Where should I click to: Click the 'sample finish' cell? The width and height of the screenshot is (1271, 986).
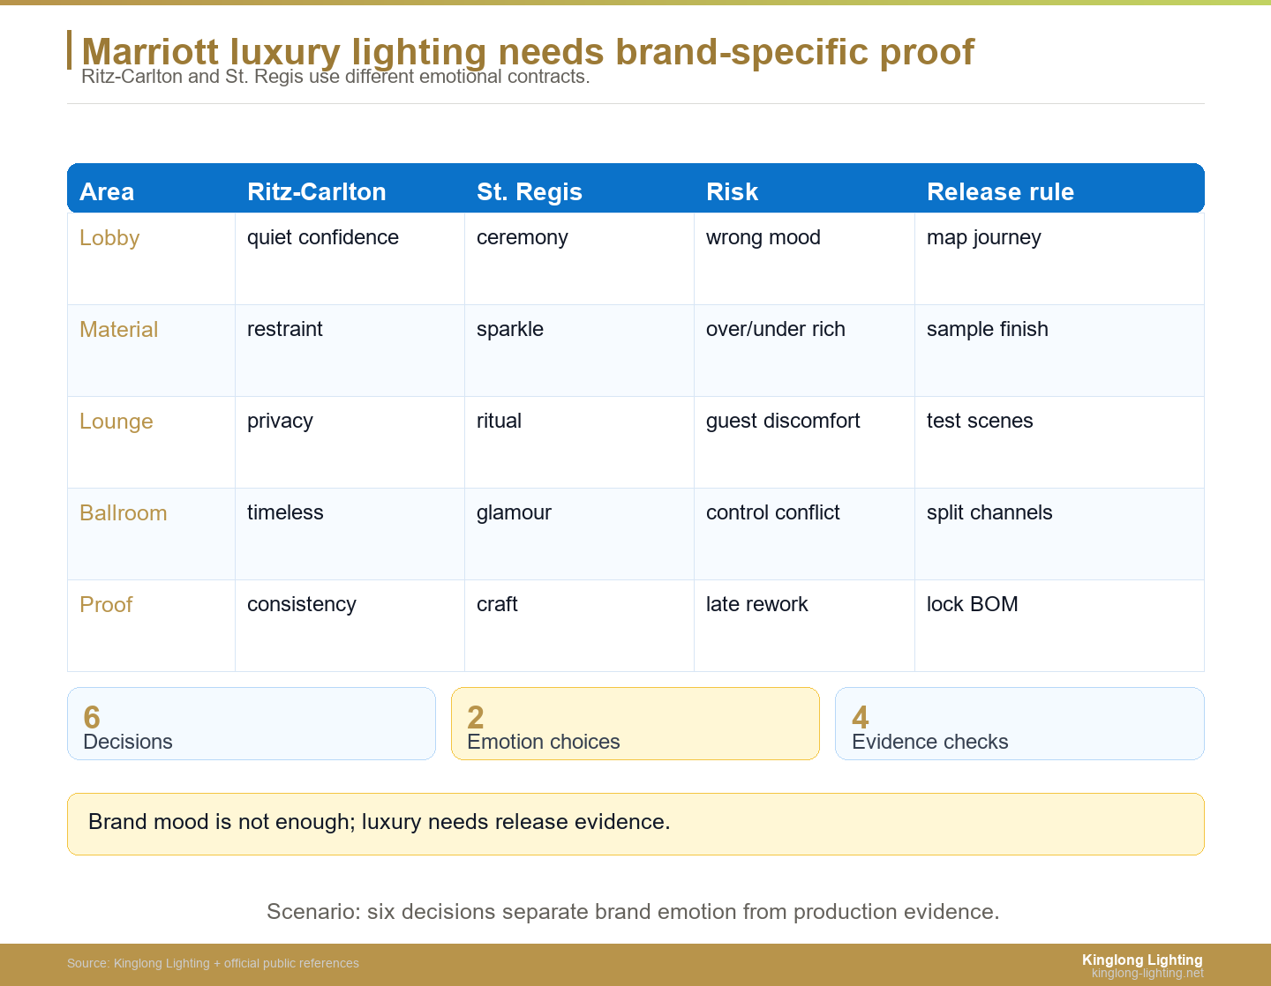click(x=1059, y=350)
